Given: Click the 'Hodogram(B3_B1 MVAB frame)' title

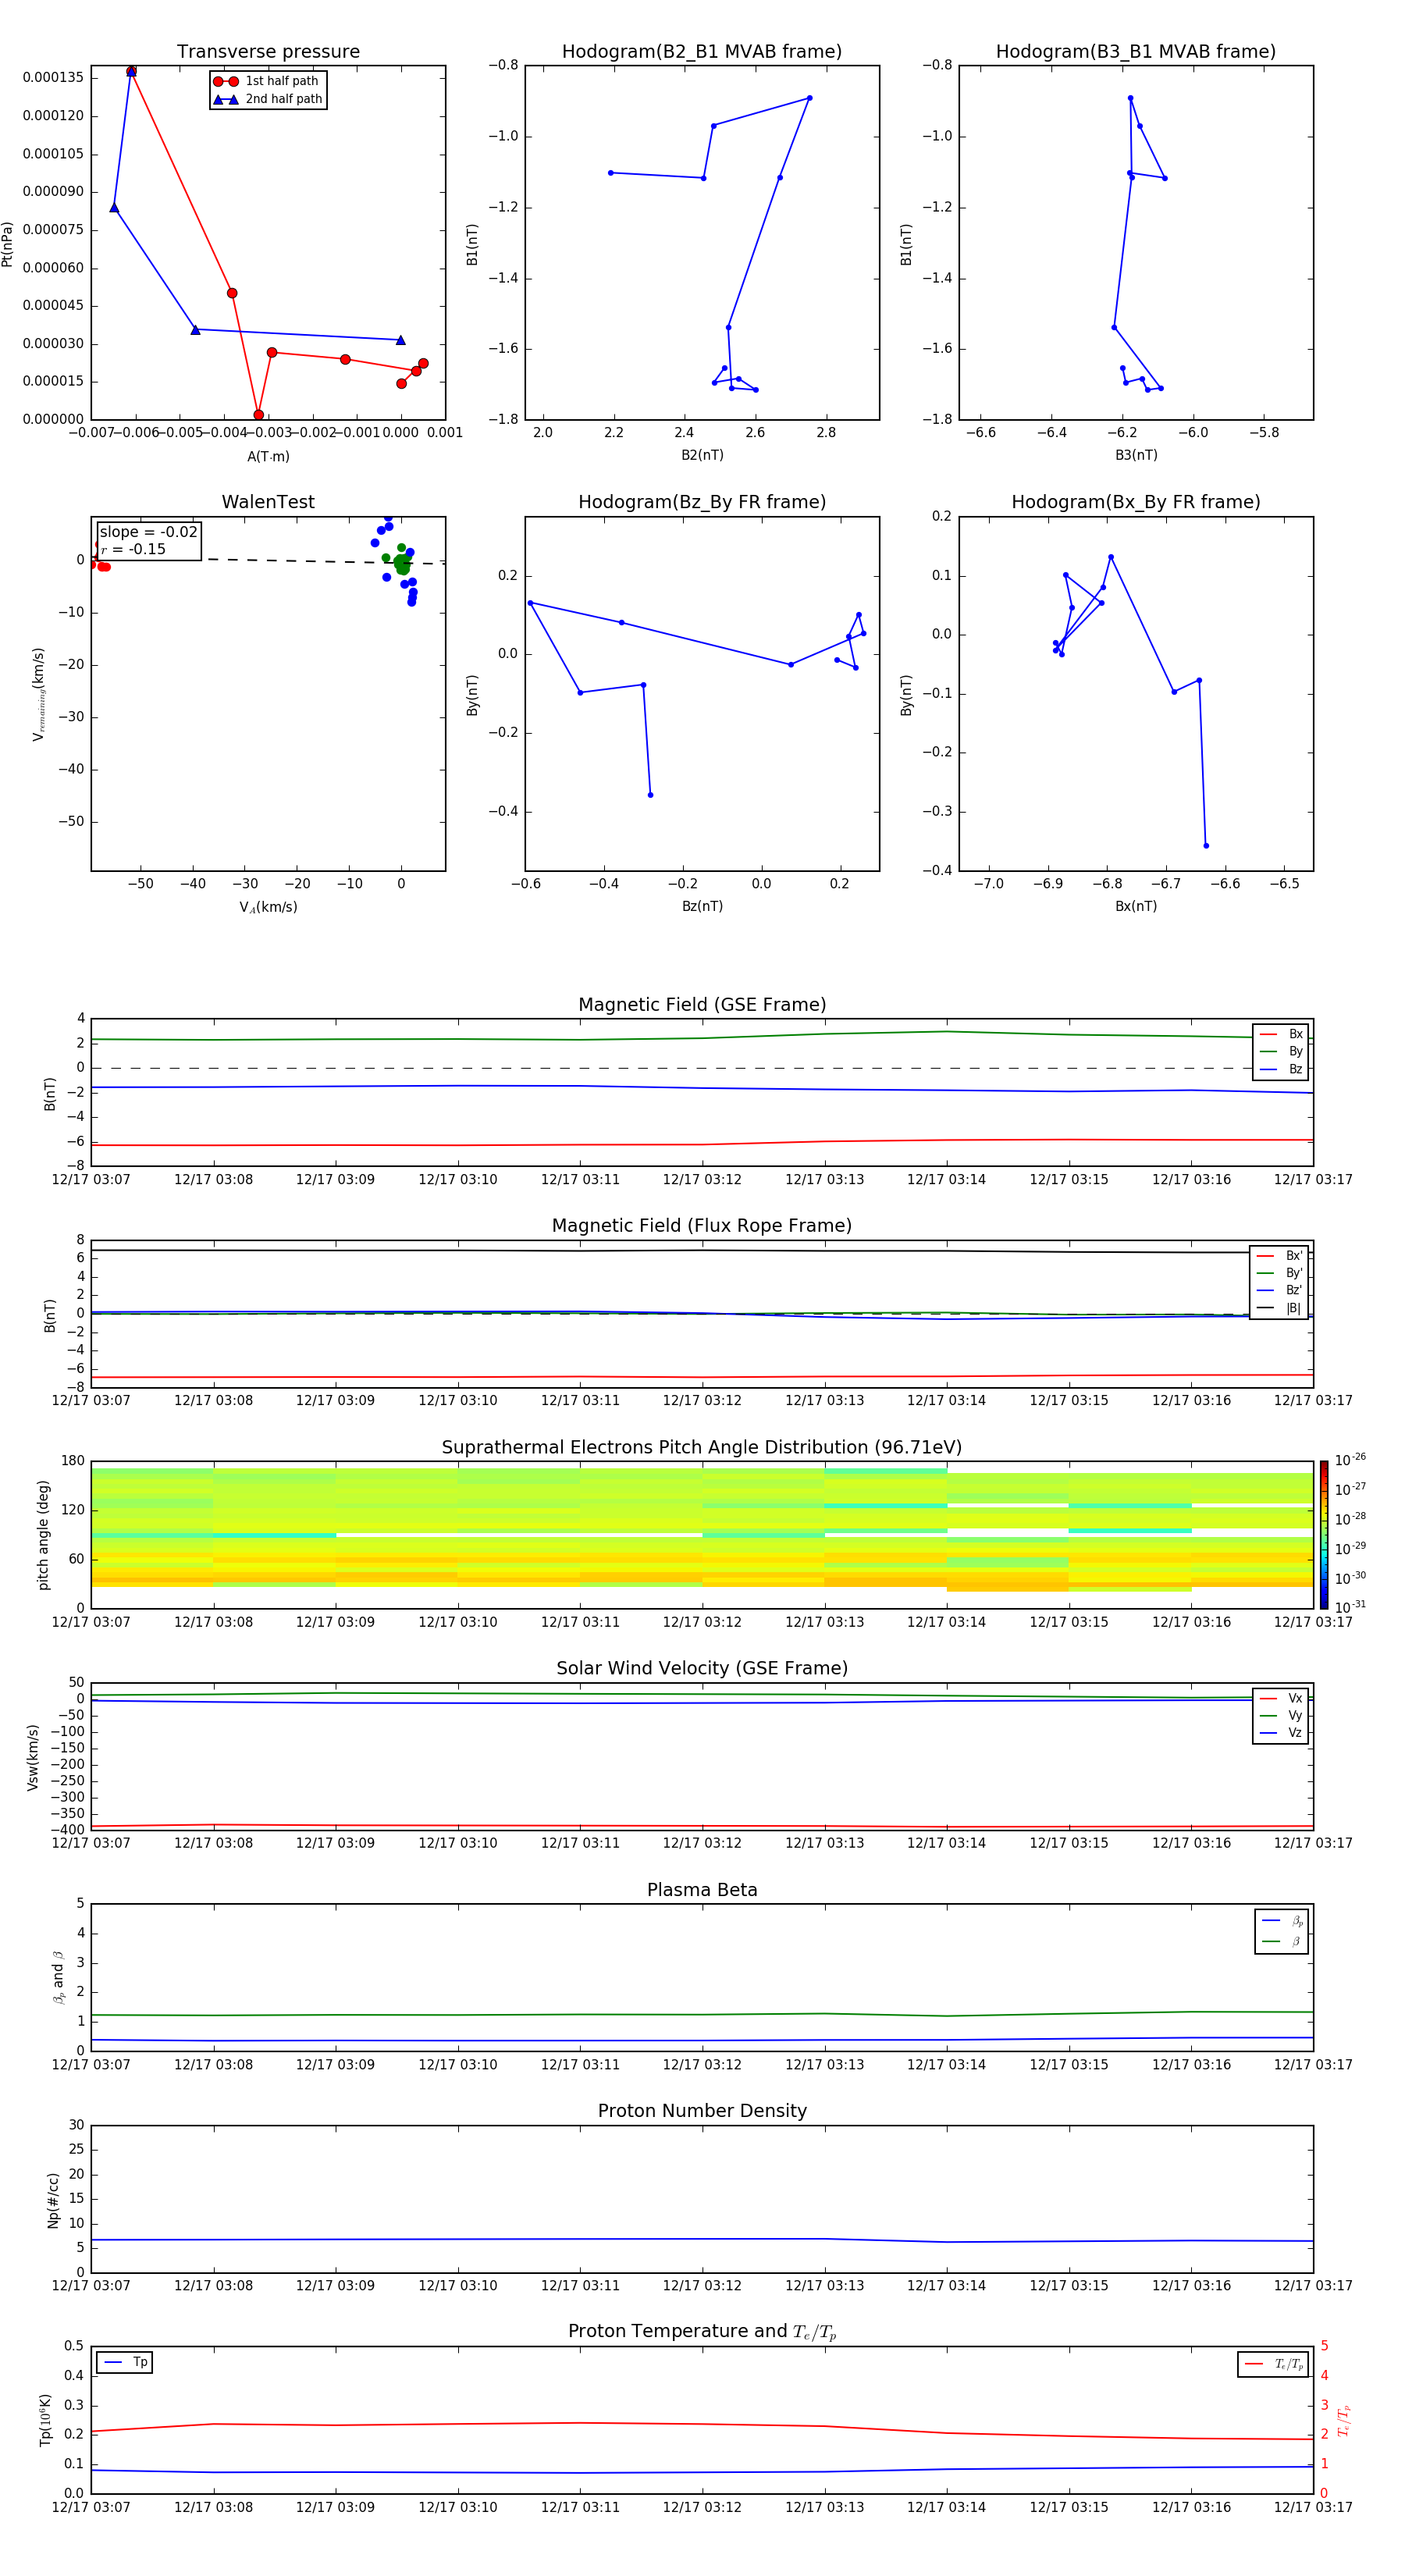Looking at the screenshot, I should (1136, 51).
